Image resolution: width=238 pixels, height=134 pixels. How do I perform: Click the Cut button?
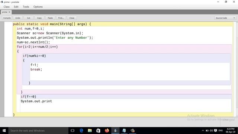point(29,18)
